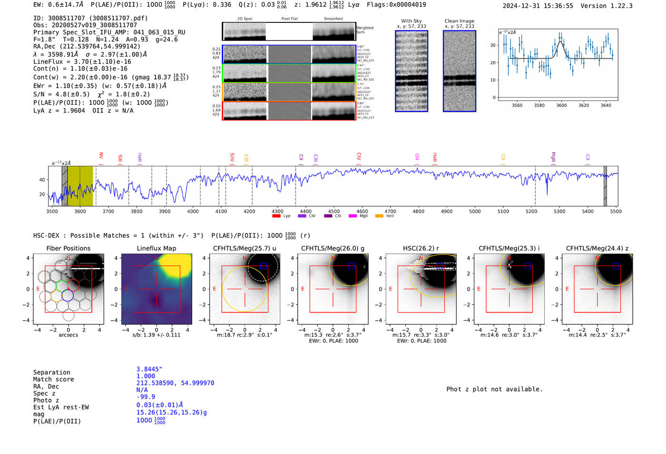666x454 pixels.
Task: Click the LineFlux = 3.70(±1.10)e-16 text
Action: [x=82, y=61]
